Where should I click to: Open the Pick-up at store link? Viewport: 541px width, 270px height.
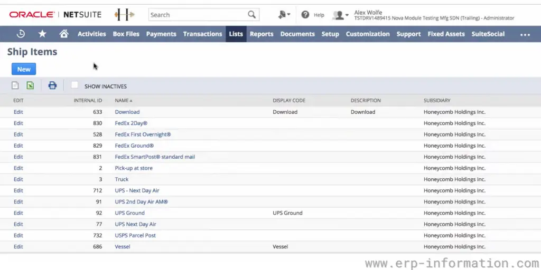point(134,168)
